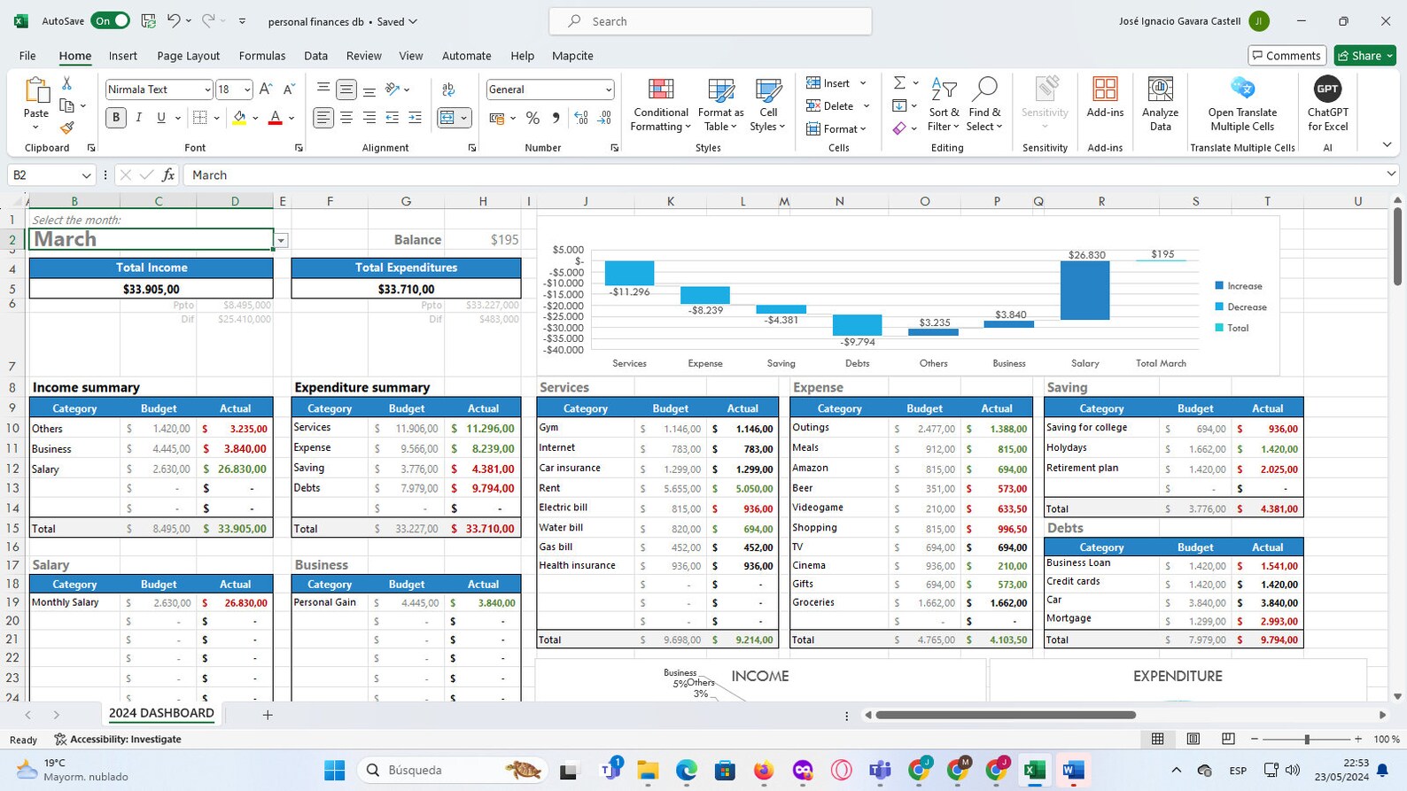The width and height of the screenshot is (1407, 791).
Task: Open the Add-ins icon
Action: 1105,97
